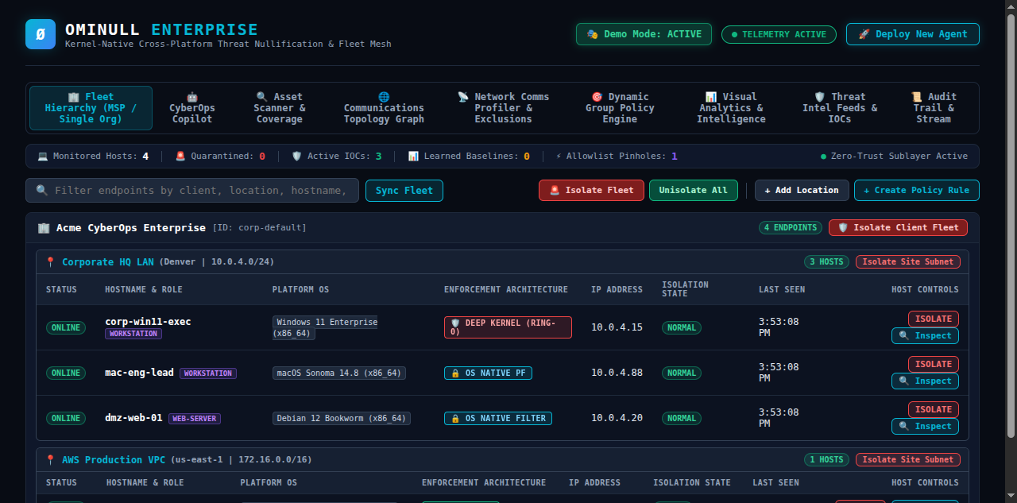The height and width of the screenshot is (503, 1017).
Task: Open Asset Scanner & Coverage tab
Action: pyautogui.click(x=280, y=108)
